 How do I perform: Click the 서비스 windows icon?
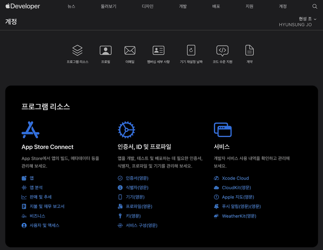pyautogui.click(x=223, y=130)
